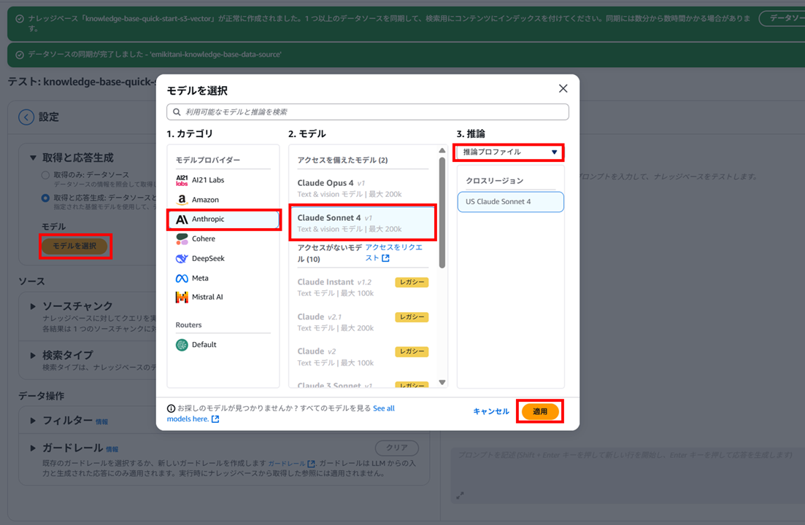
Task: Click the model list scrollbar thumb
Action: [442, 211]
